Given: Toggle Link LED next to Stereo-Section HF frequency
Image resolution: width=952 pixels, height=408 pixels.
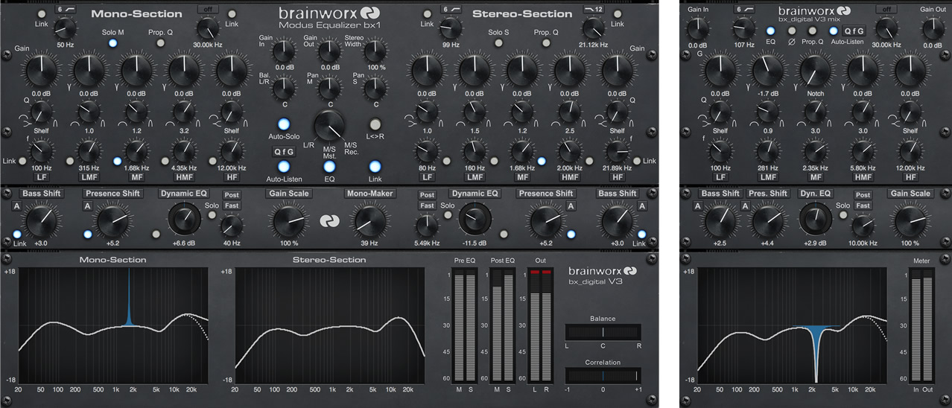Looking at the screenshot, I should pos(636,161).
